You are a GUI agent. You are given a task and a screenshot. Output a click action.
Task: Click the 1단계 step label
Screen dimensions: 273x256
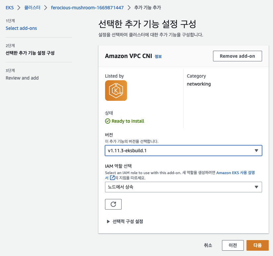pyautogui.click(x=10, y=21)
